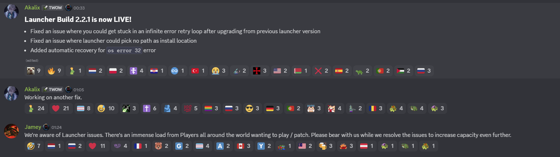
Task: Click the Romania flag reaction
Action: tap(376, 108)
